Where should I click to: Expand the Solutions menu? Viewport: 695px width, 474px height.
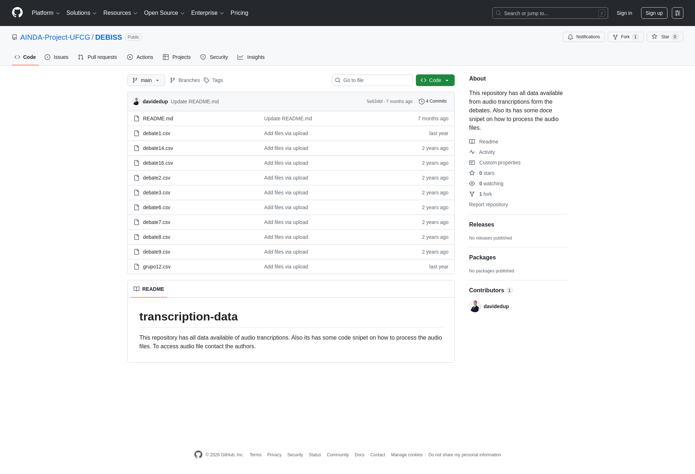click(81, 13)
